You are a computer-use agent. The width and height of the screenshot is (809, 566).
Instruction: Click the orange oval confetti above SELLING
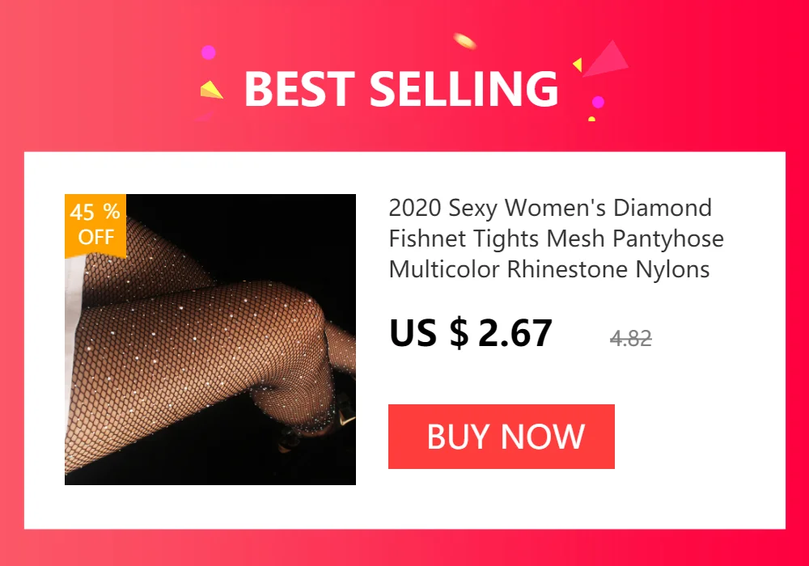[464, 40]
